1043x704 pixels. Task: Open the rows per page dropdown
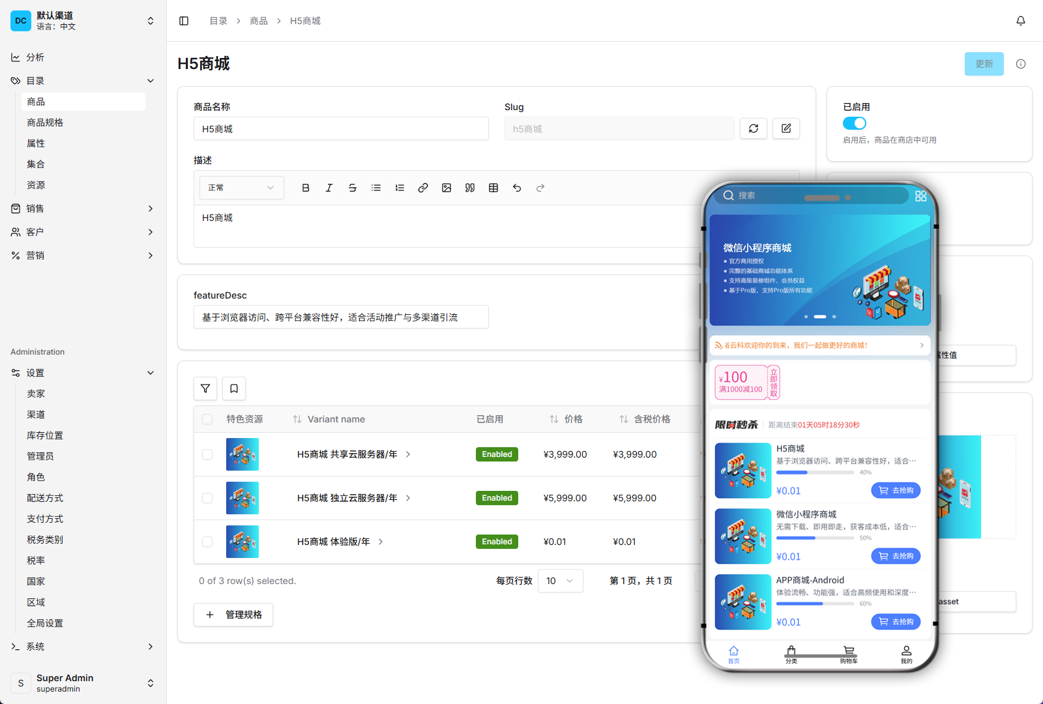(x=560, y=581)
